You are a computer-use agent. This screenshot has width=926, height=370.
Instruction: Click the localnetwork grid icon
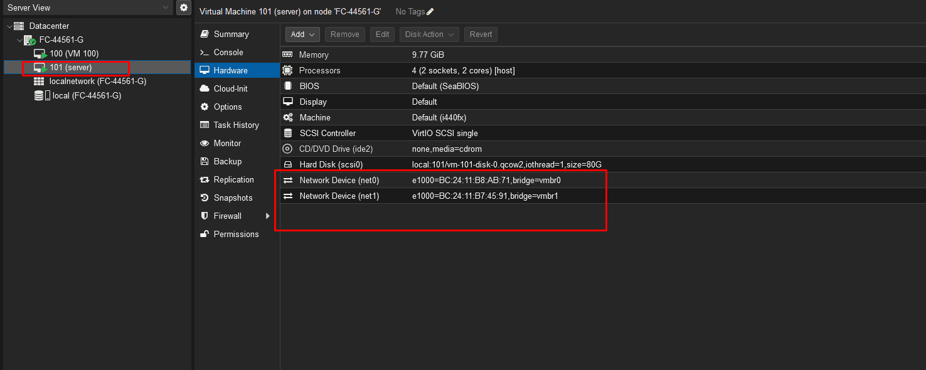tap(39, 82)
